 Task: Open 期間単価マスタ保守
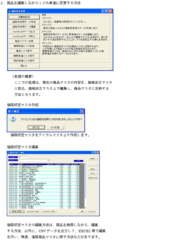(24, 56)
